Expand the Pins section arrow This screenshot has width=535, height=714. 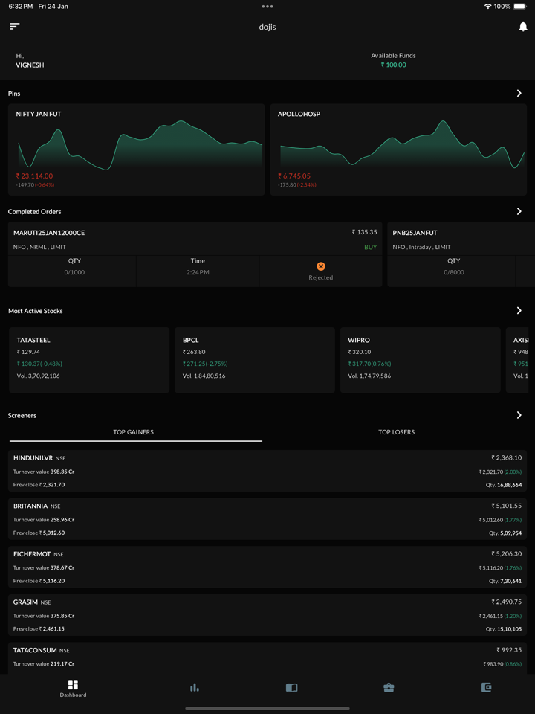point(519,94)
